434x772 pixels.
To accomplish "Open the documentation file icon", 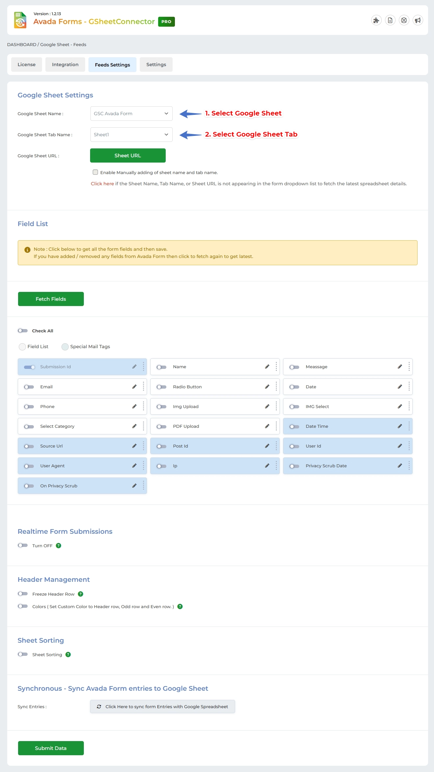I will tap(390, 20).
